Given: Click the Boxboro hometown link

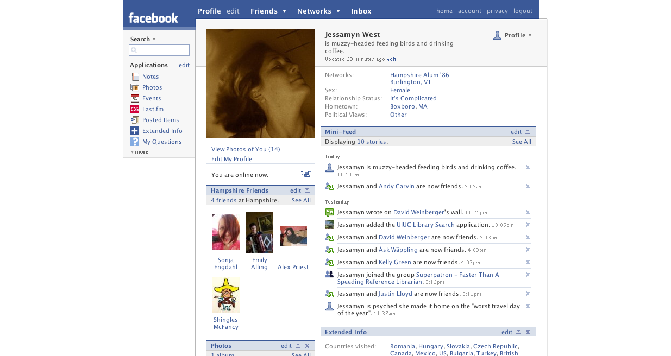Looking at the screenshot, I should [403, 106].
